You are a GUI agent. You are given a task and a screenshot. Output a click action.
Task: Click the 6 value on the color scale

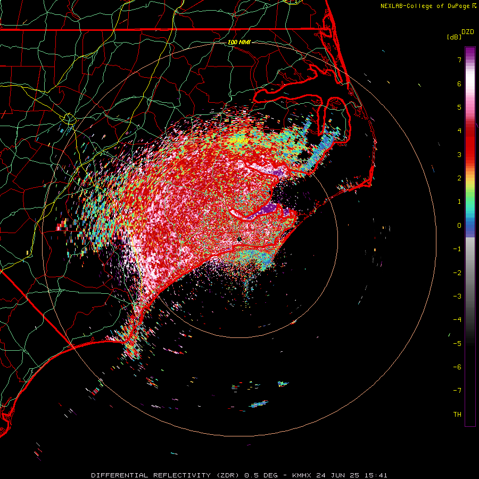coord(459,84)
